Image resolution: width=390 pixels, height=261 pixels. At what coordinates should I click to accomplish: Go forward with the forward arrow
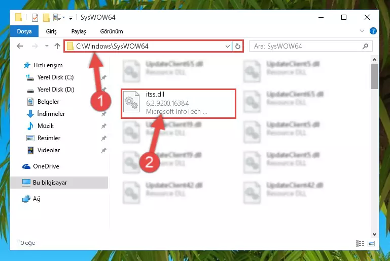coord(35,46)
